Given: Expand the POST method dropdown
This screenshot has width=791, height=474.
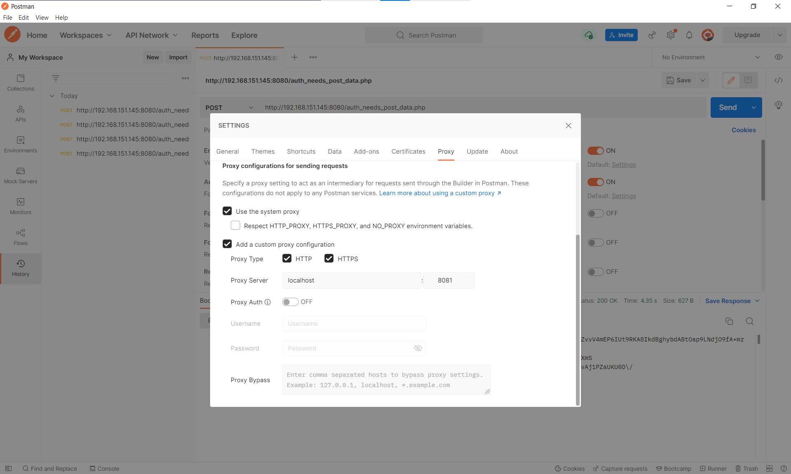Looking at the screenshot, I should click(x=229, y=107).
